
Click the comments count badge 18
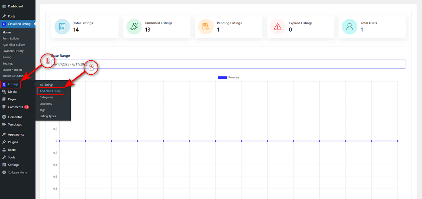27,107
